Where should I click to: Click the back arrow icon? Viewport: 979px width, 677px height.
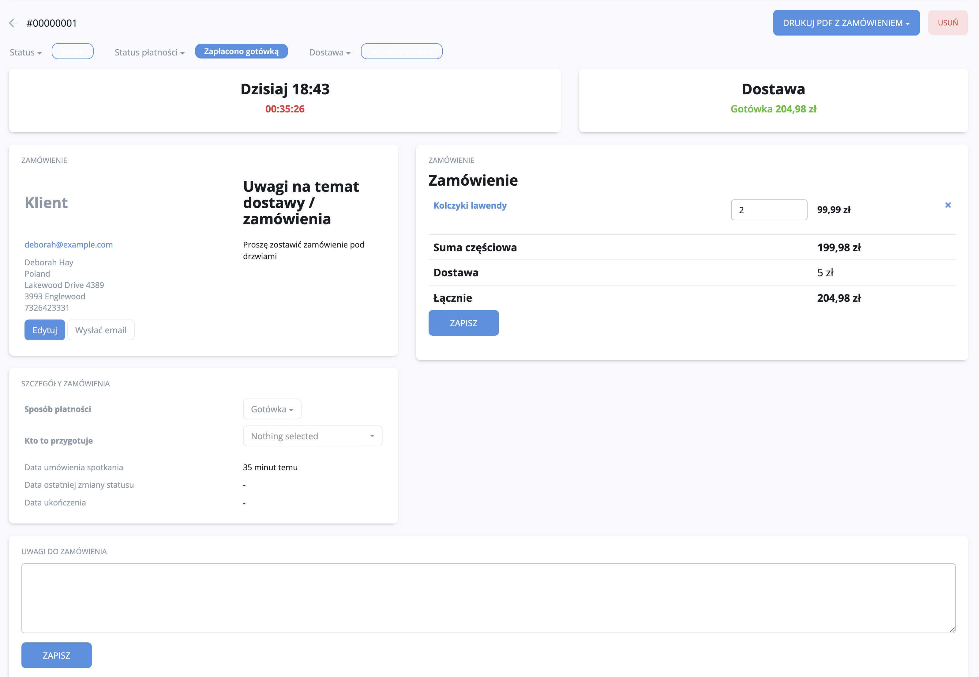coord(13,23)
